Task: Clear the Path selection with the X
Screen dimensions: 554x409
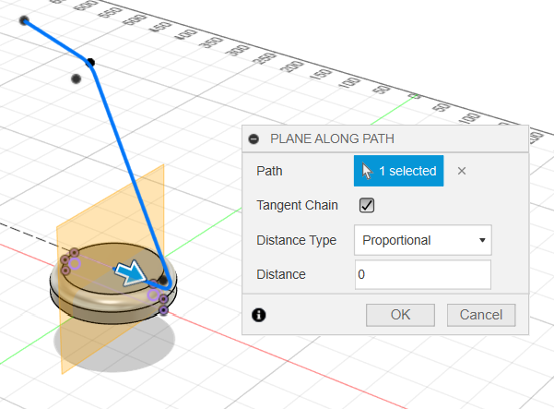Action: (462, 171)
